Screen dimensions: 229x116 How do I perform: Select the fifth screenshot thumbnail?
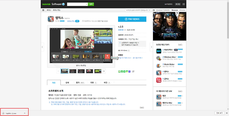pyautogui.click(x=98, y=71)
